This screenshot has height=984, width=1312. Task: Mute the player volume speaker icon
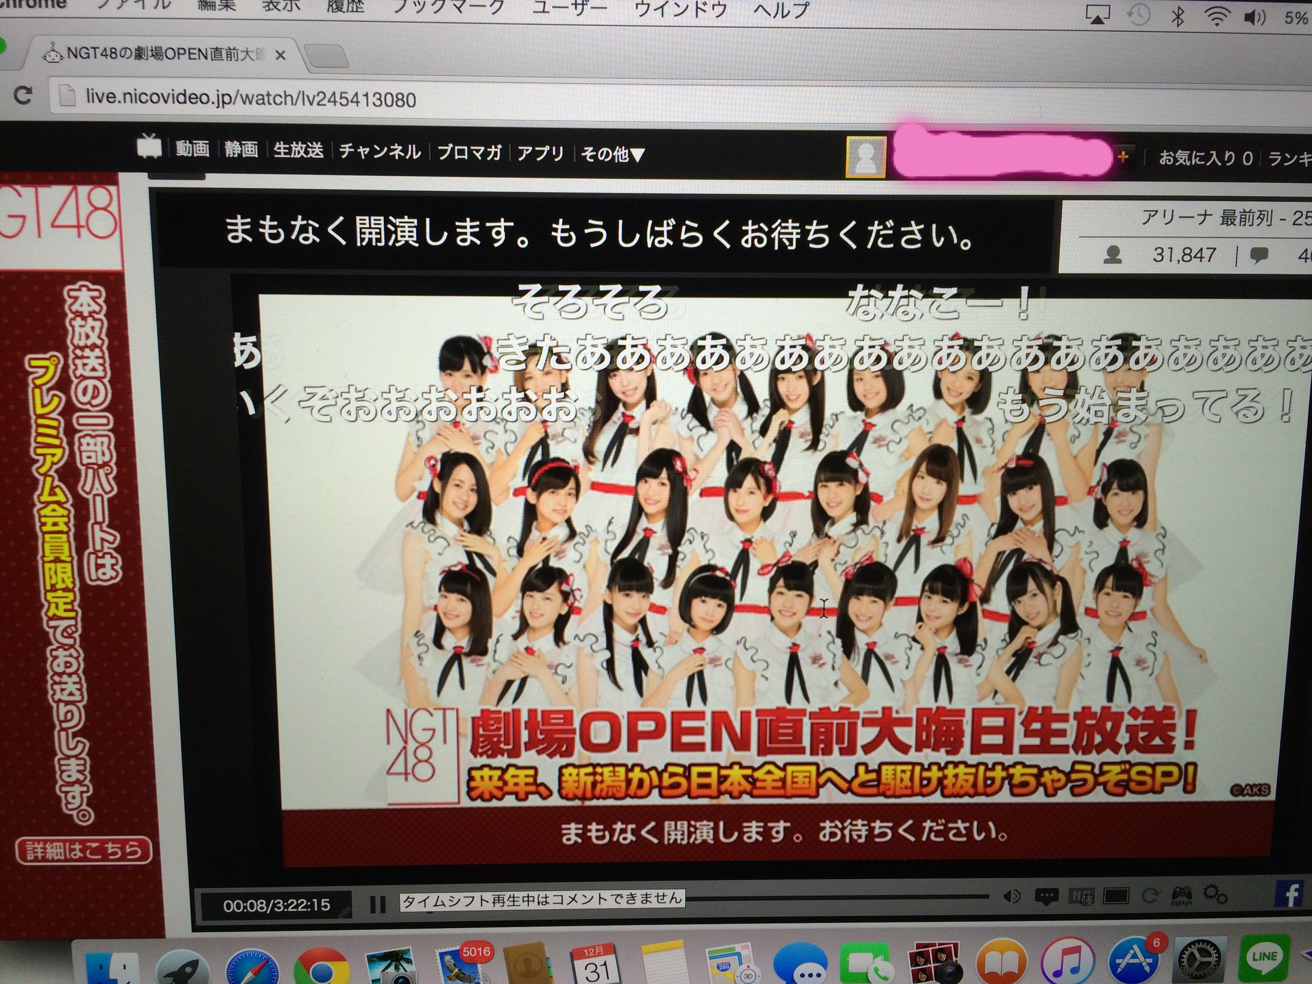tap(1011, 896)
